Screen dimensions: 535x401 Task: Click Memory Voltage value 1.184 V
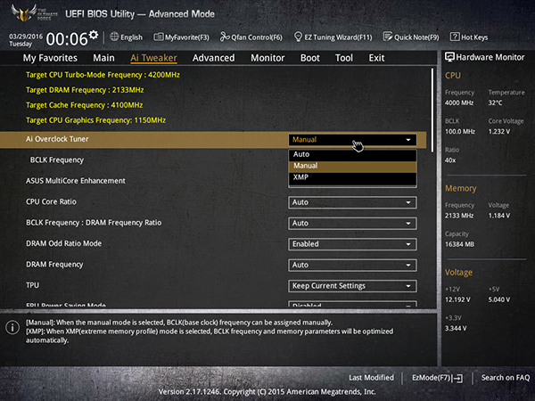pos(498,216)
